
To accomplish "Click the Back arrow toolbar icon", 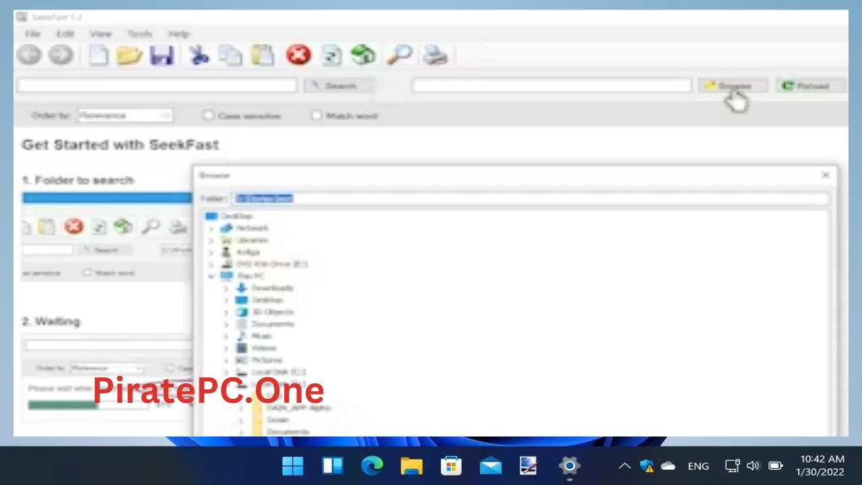I will tap(29, 55).
